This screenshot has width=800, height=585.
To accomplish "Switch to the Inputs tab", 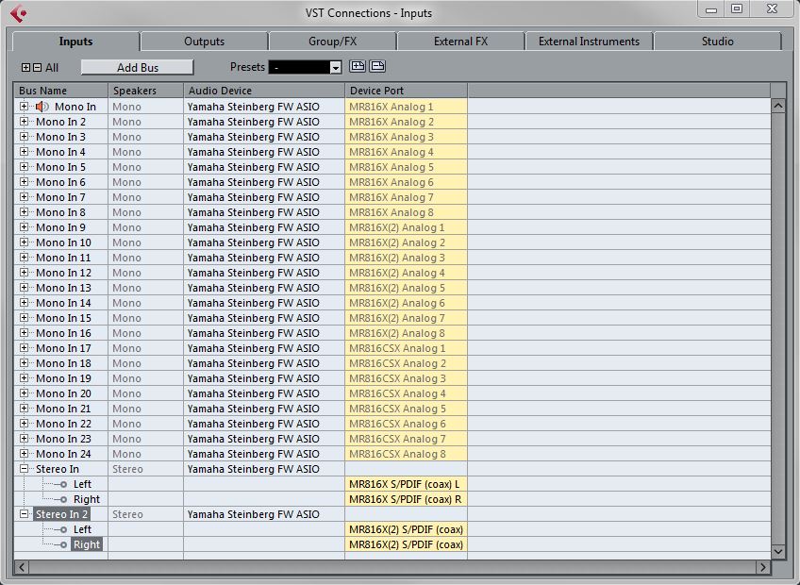I will [x=75, y=42].
